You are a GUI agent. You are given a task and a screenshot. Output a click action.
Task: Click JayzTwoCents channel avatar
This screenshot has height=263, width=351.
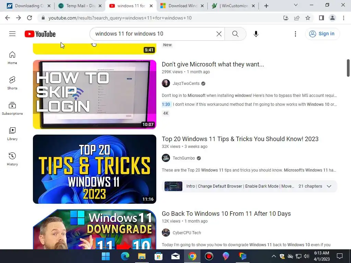166,83
